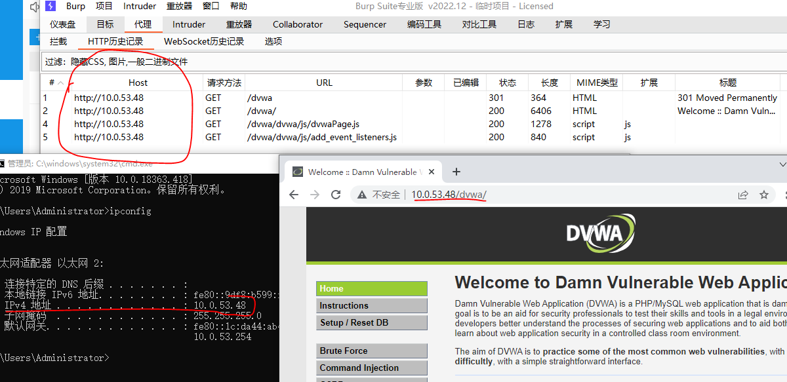Click the Chrome address bar URL 10.0.53.48/dvwa/
787x382 pixels.
[x=449, y=195]
